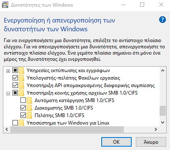Click the folder icon beside Αυτόματη κατάργηση SMB 1.0/CIFS

pos(30,100)
